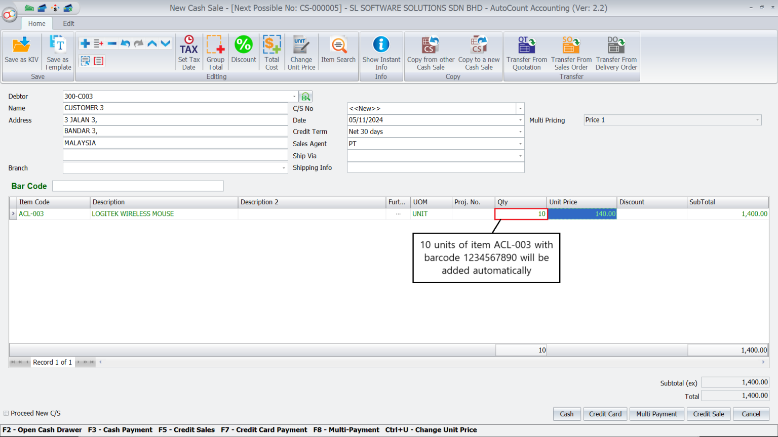This screenshot has height=437, width=778.
Task: Click the Multi Payment button
Action: (x=656, y=414)
